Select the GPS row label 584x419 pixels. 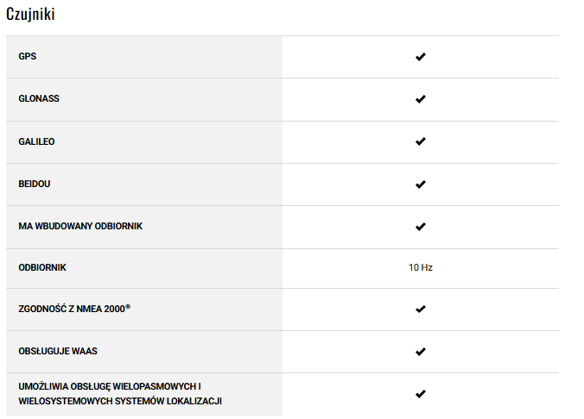28,57
